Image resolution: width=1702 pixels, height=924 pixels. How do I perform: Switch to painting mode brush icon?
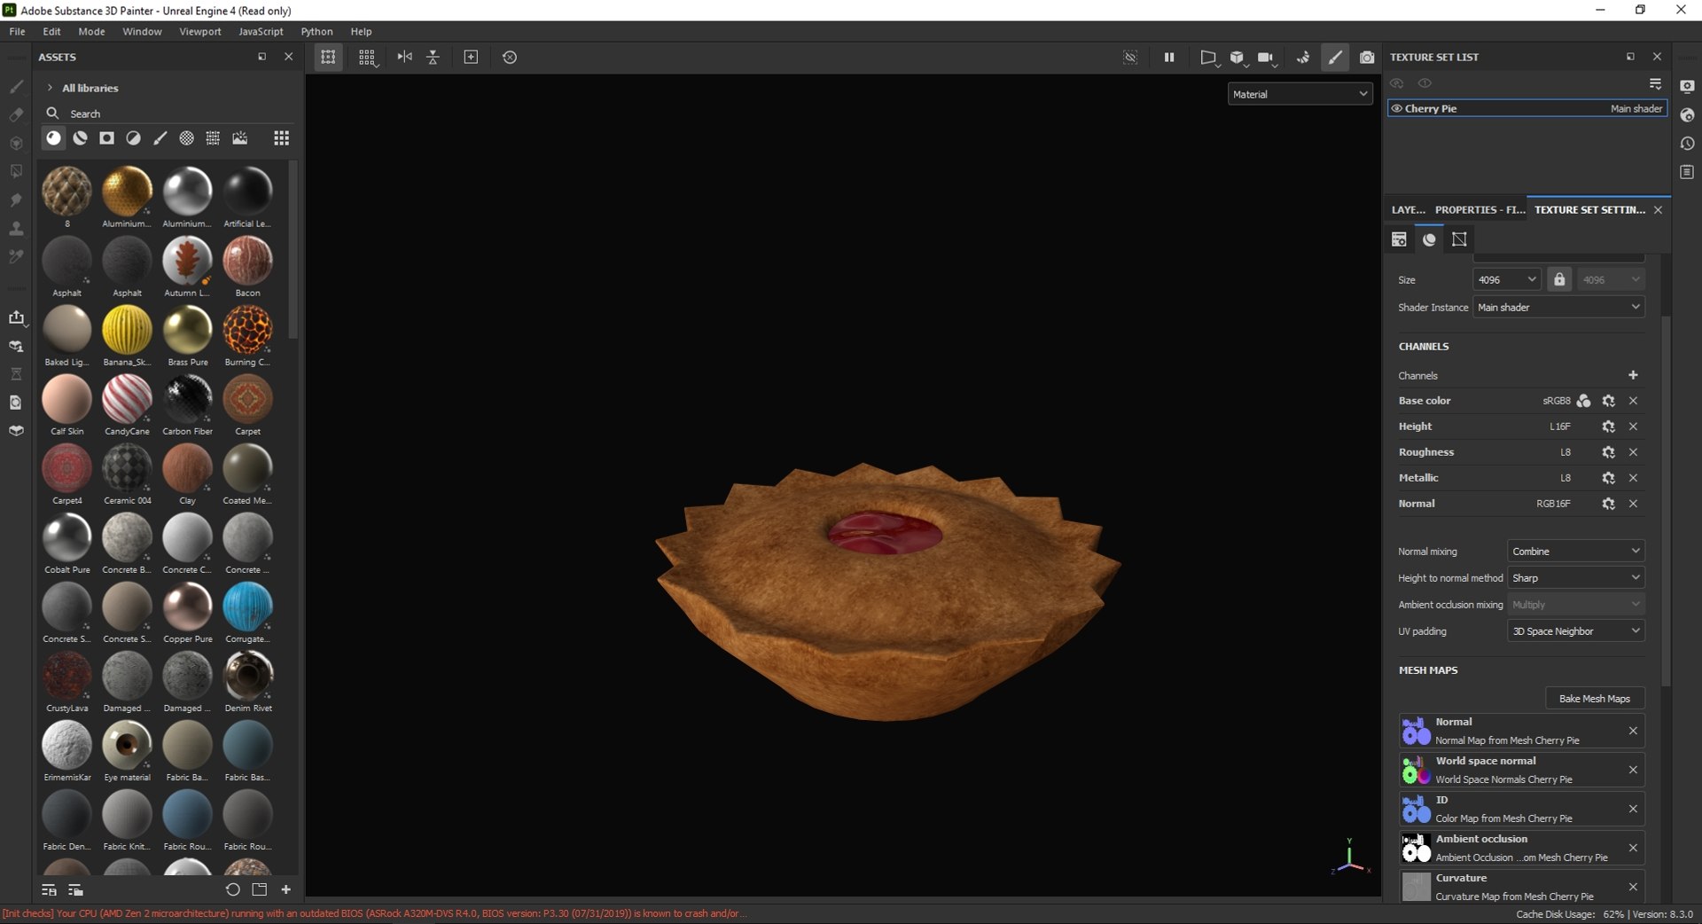[x=1335, y=57]
